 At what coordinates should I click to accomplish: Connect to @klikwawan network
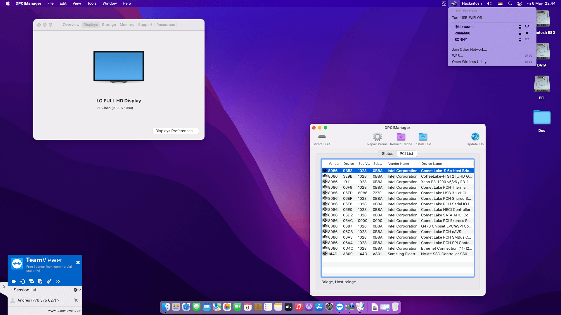click(492, 27)
